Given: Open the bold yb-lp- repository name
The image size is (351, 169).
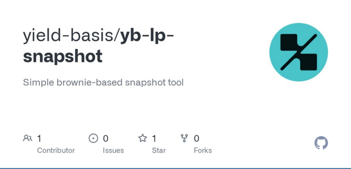Looking at the screenshot, I should (147, 36).
